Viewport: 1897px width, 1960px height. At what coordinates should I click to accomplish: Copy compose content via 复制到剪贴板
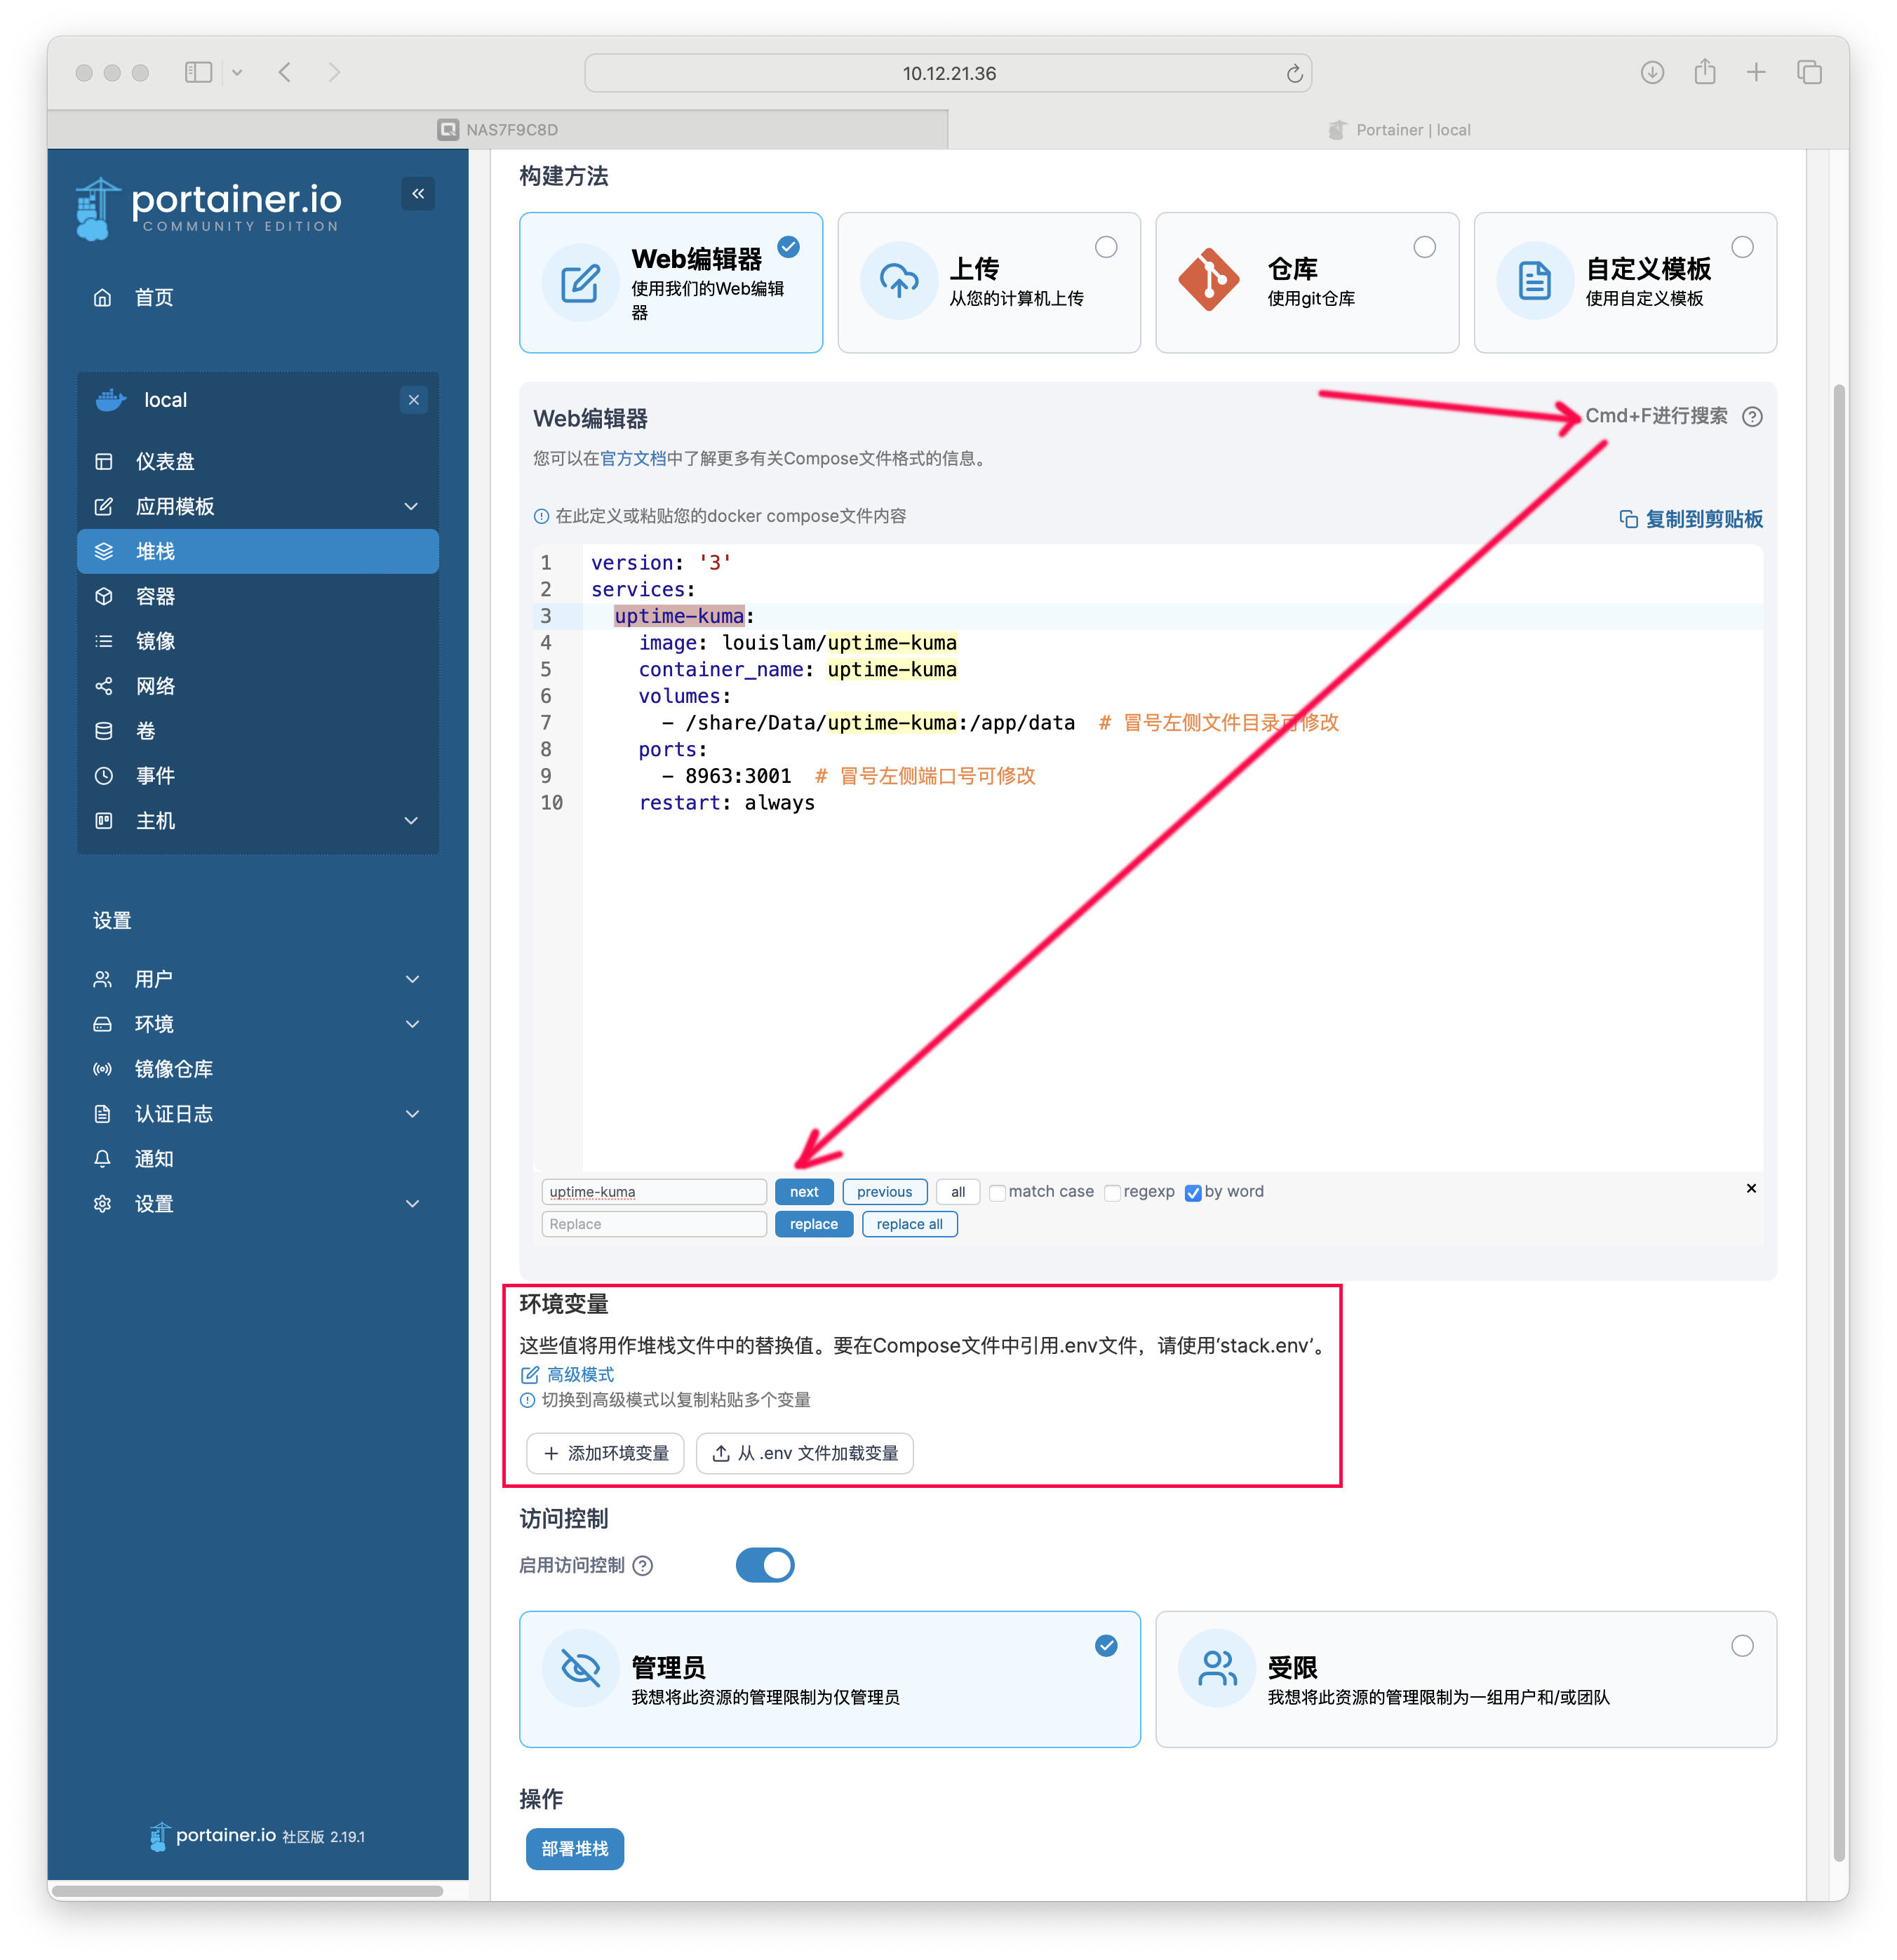click(1691, 519)
